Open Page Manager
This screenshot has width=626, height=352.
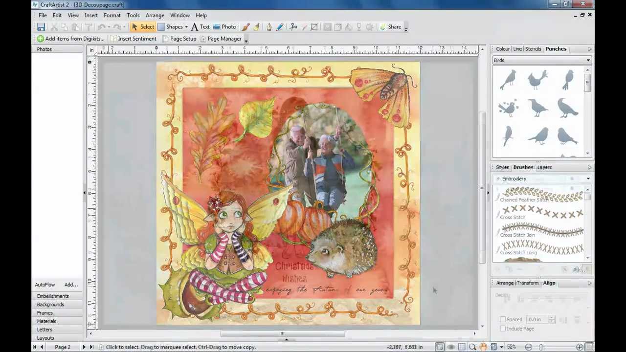pos(221,39)
